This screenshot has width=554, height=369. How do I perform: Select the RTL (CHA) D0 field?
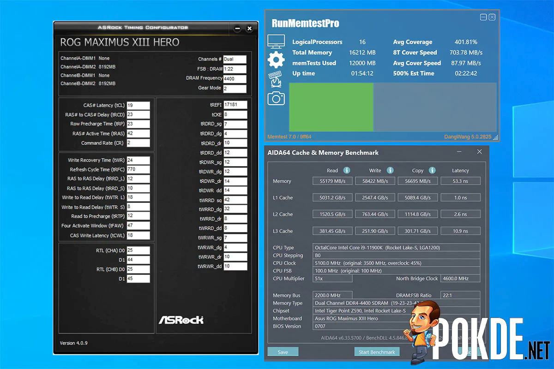pyautogui.click(x=138, y=250)
